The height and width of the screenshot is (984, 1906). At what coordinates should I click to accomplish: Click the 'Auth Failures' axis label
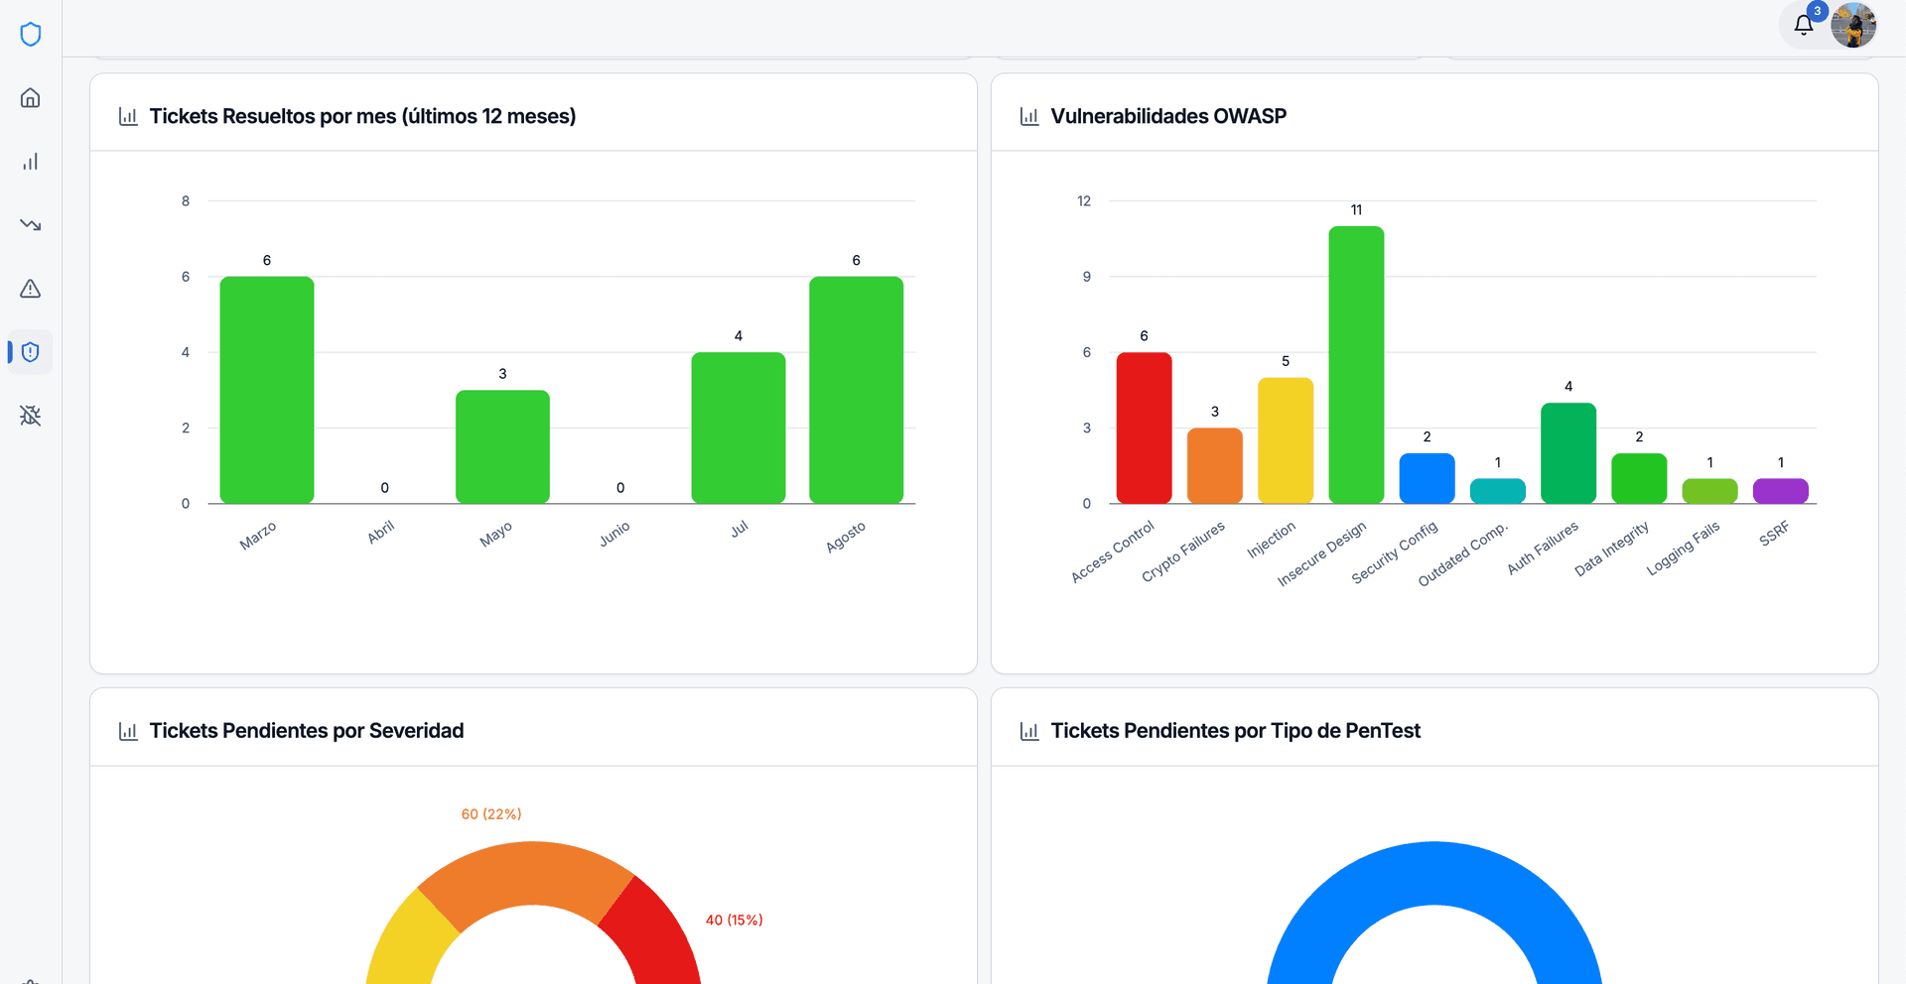coord(1543,548)
